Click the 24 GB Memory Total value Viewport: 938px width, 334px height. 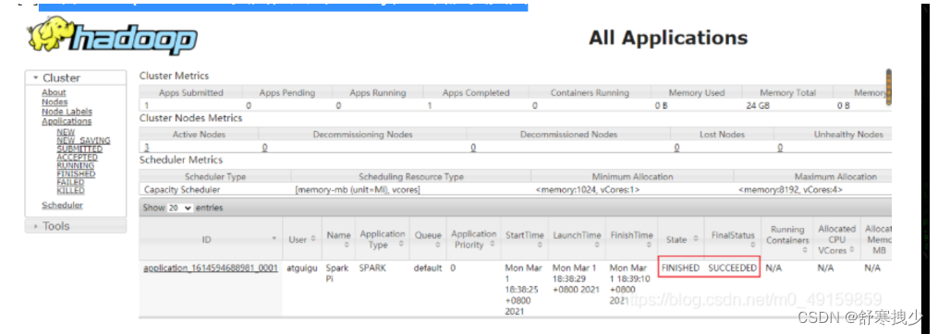(x=759, y=105)
